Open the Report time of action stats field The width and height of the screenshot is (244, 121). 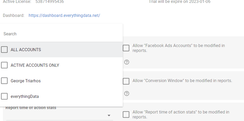[x=57, y=116]
